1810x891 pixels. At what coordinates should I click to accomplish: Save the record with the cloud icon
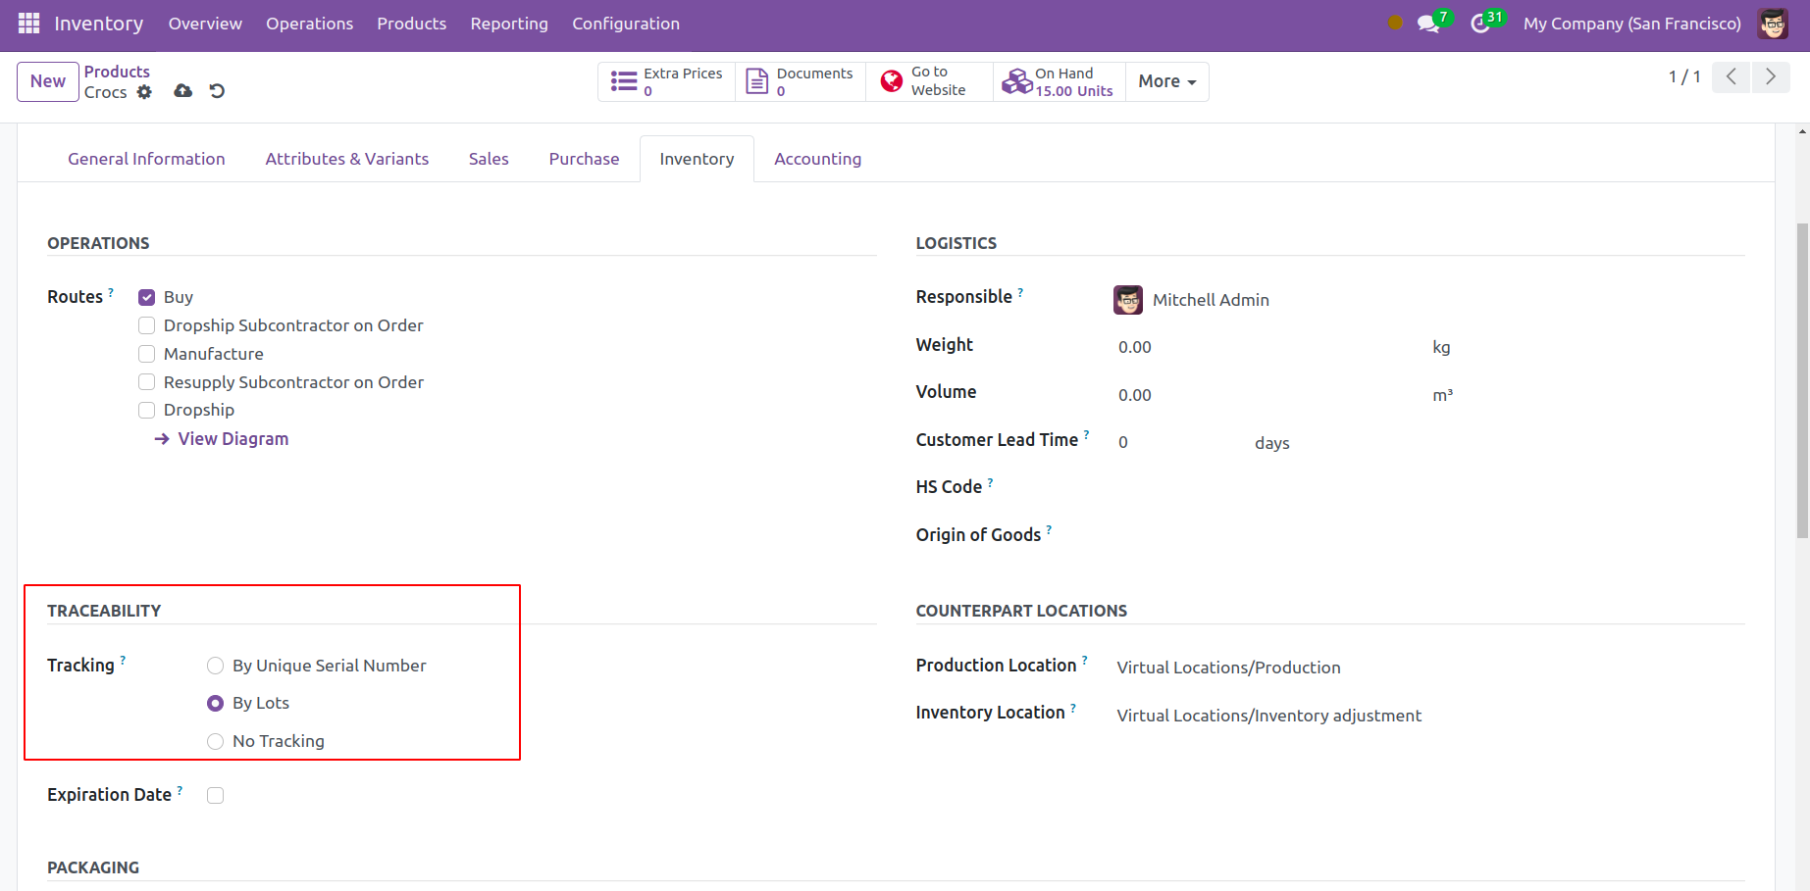click(182, 91)
